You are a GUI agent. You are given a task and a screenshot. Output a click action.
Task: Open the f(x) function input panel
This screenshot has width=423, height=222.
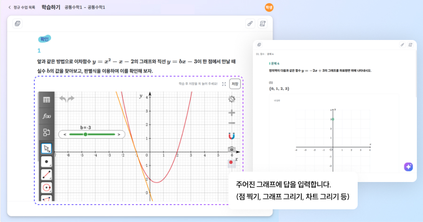pos(47,116)
